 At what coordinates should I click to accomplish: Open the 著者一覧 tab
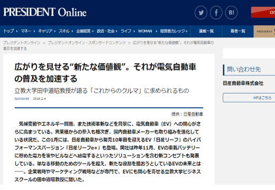click(x=238, y=31)
